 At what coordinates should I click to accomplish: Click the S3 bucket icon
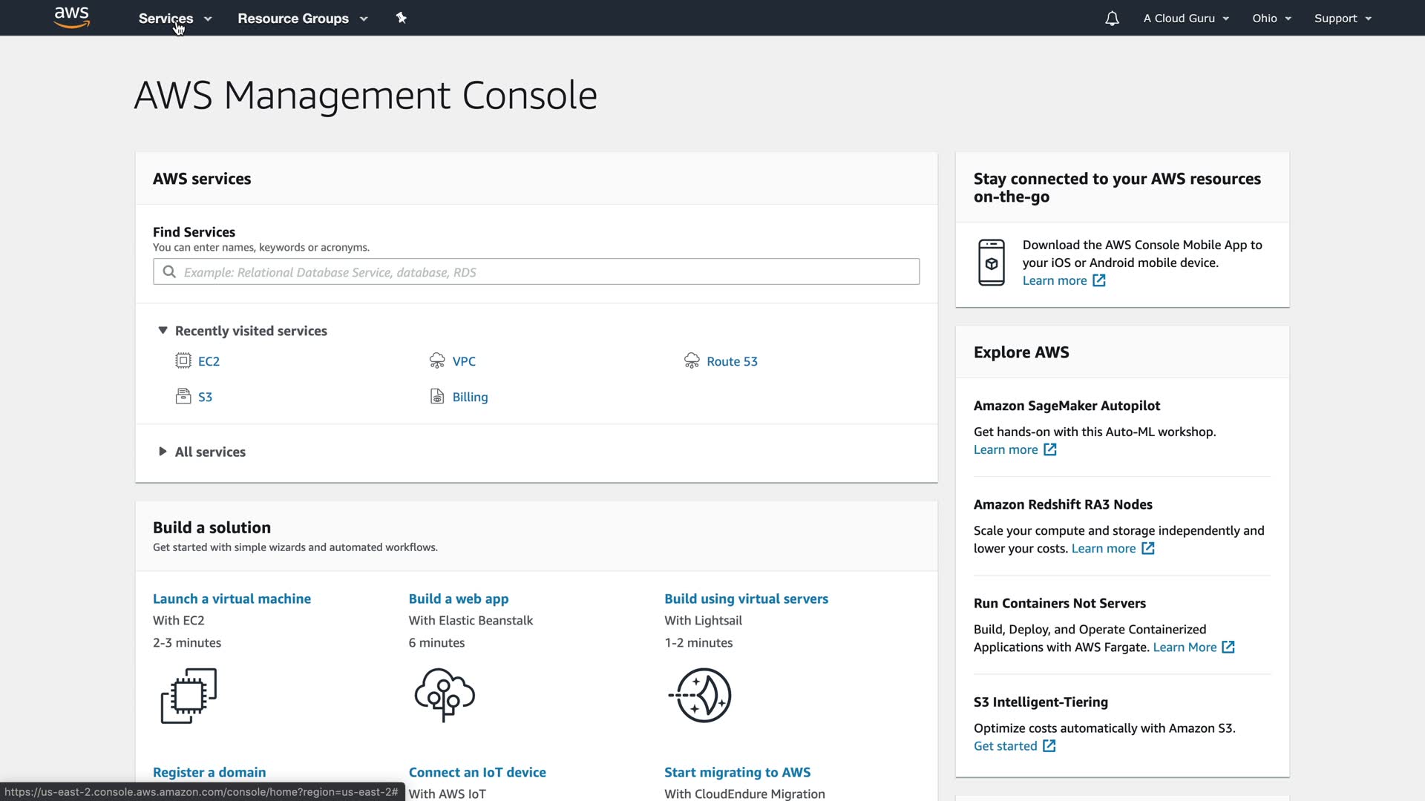click(x=183, y=397)
